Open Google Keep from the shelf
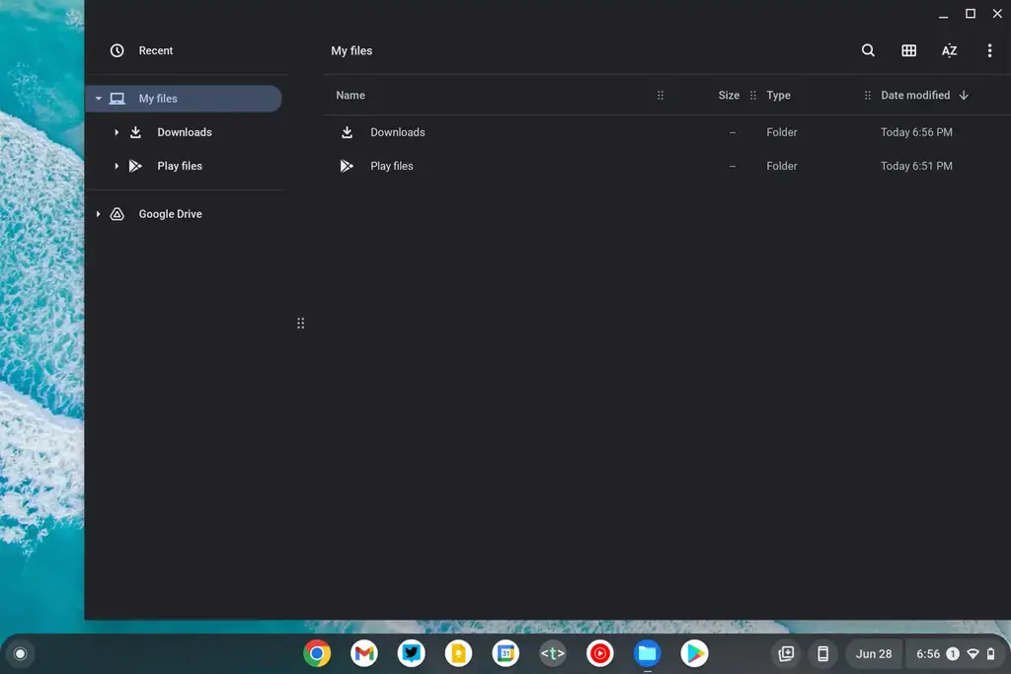This screenshot has width=1011, height=674. [458, 653]
